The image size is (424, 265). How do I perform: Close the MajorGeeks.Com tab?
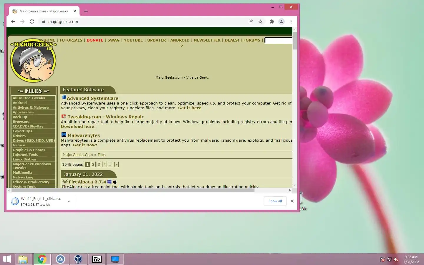click(75, 11)
